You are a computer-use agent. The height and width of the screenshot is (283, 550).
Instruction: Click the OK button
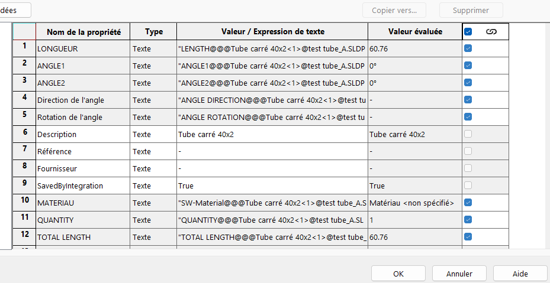(398, 274)
